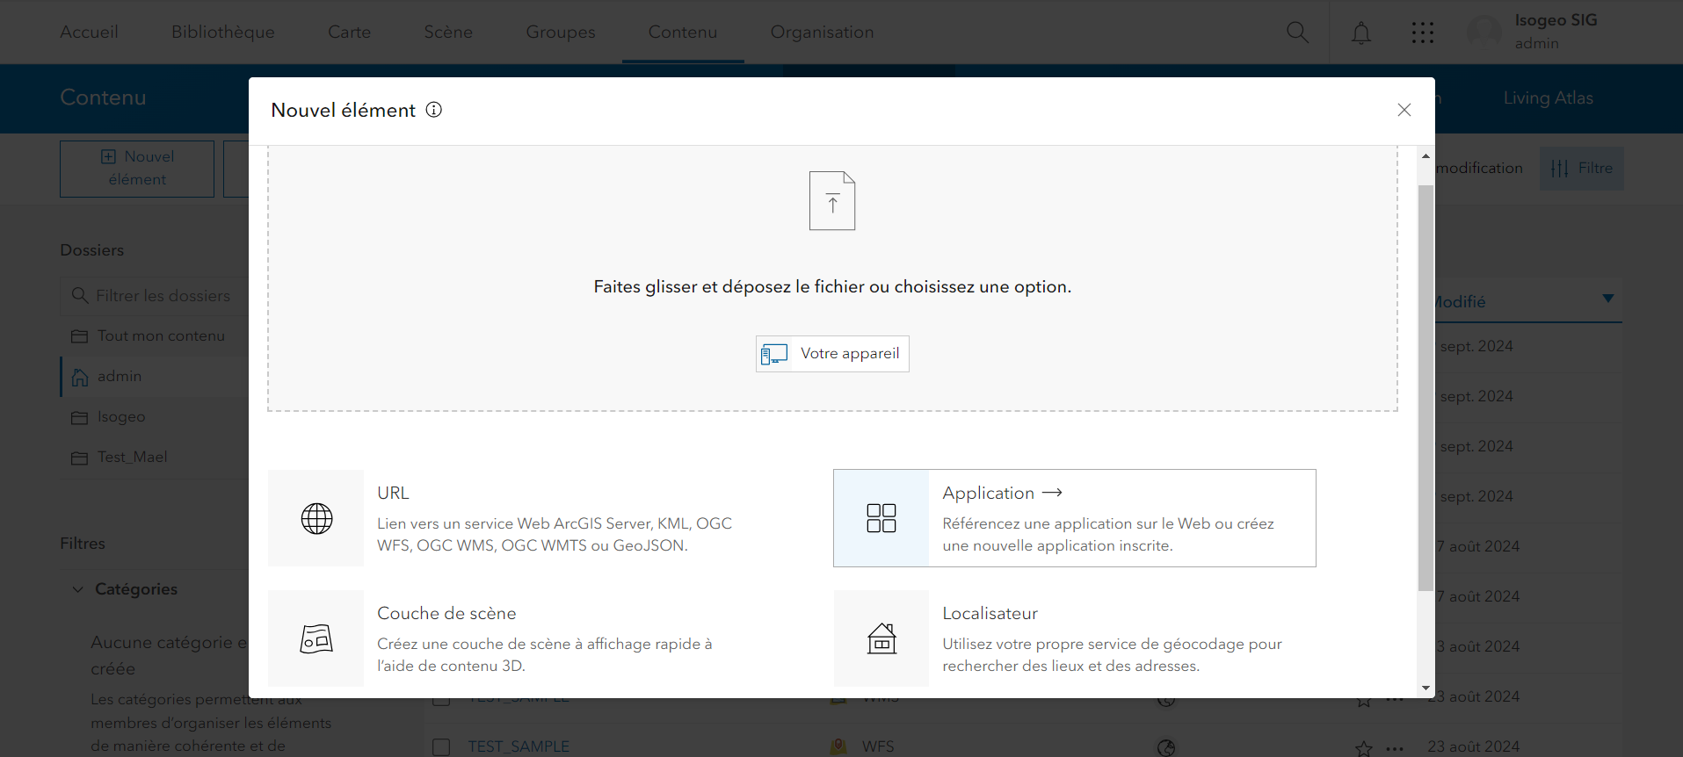Choose the Application option title
Image resolution: width=1683 pixels, height=757 pixels.
pyautogui.click(x=988, y=493)
